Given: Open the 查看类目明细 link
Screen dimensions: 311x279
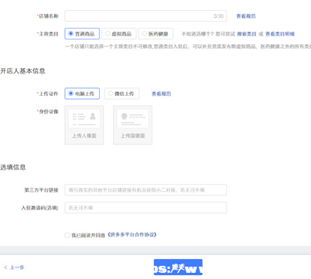Looking at the screenshot, I should click(280, 34).
